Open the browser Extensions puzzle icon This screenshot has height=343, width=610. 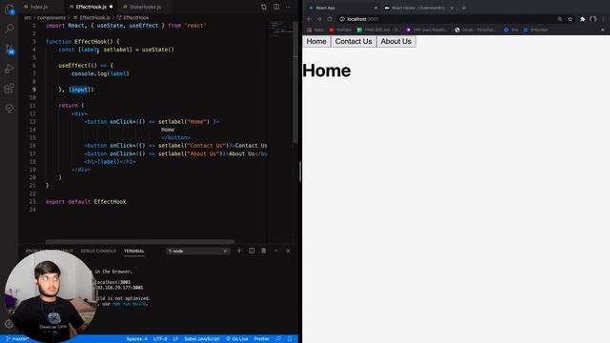click(582, 19)
